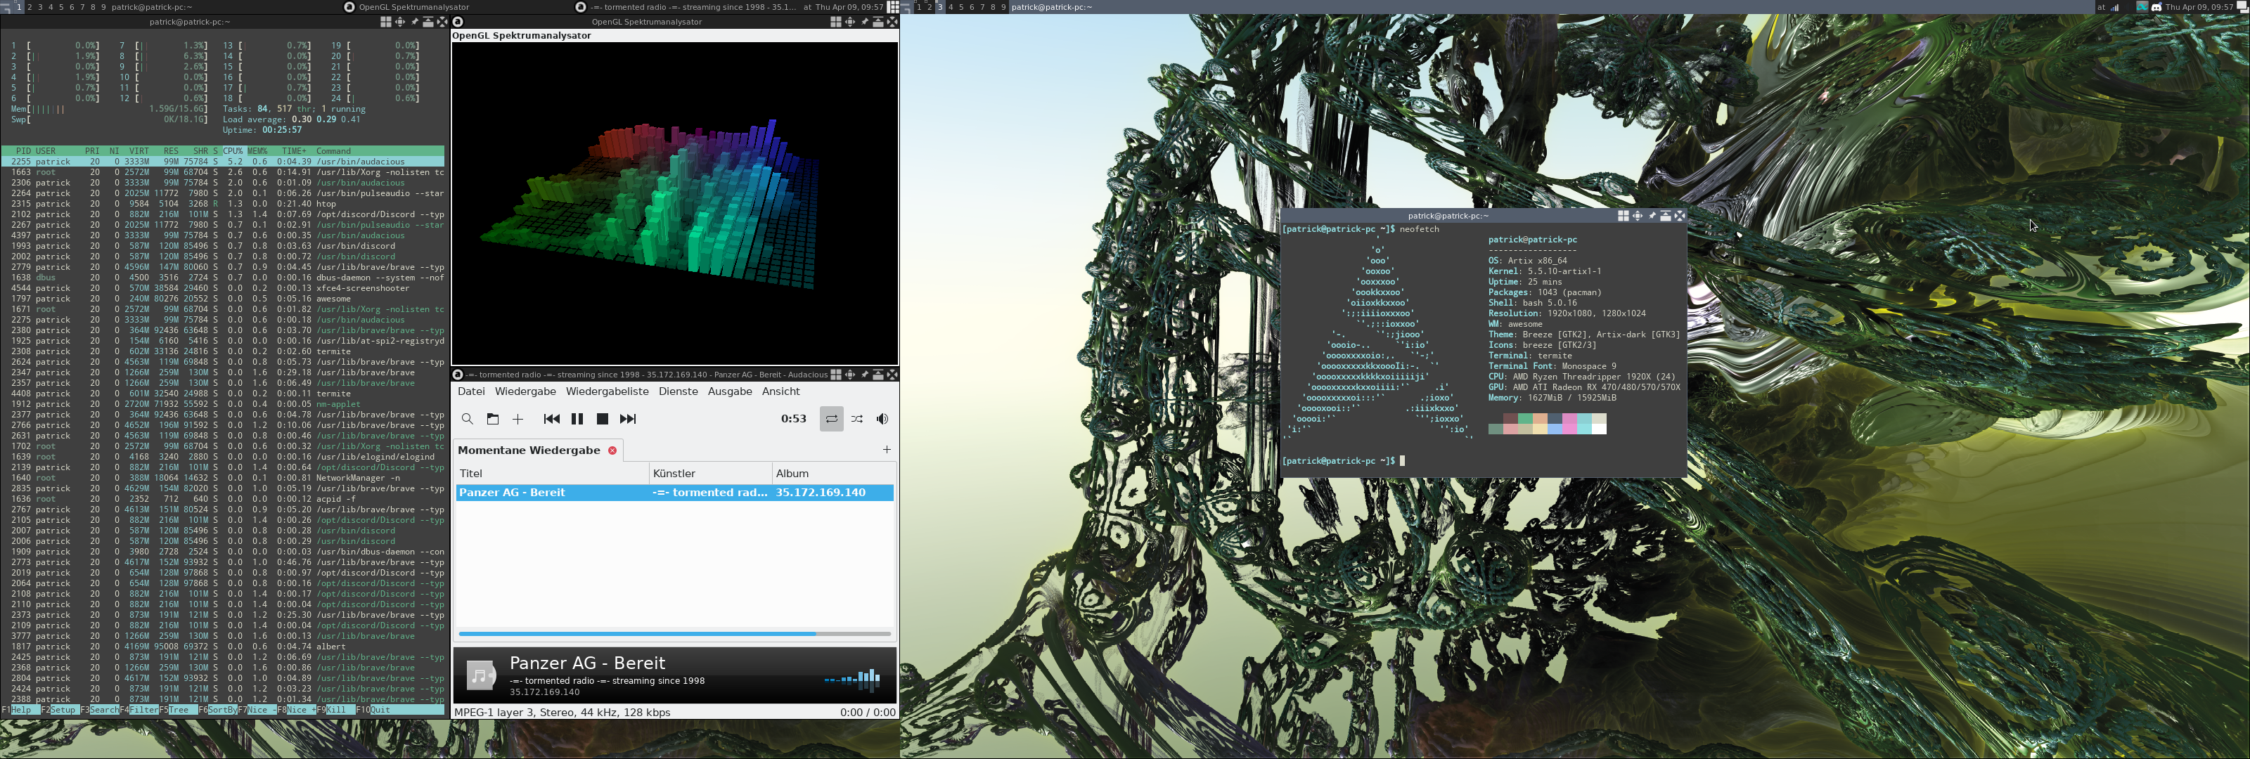Expand the Ausgabe menu
The image size is (2250, 759).
pyautogui.click(x=729, y=391)
